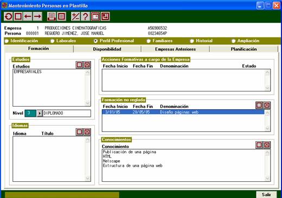Click the Salir button

coord(266,195)
